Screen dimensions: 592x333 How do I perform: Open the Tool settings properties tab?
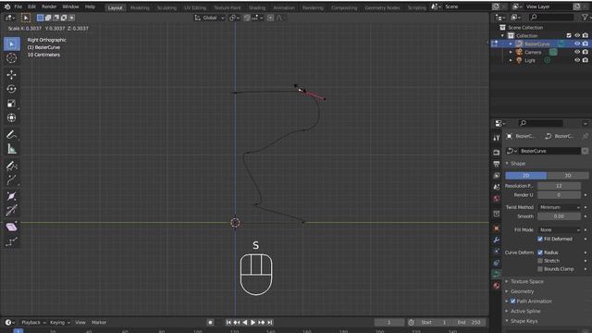coord(496,138)
